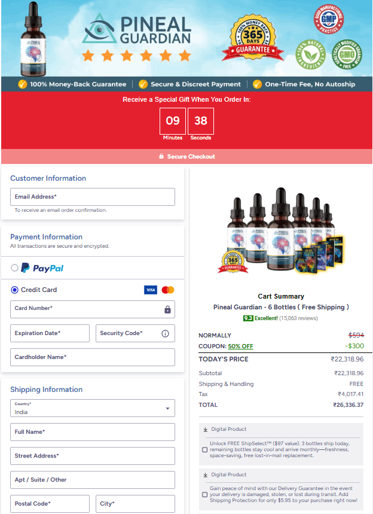Click the (15,063 reviews) text
Image resolution: width=373 pixels, height=514 pixels.
tap(298, 318)
